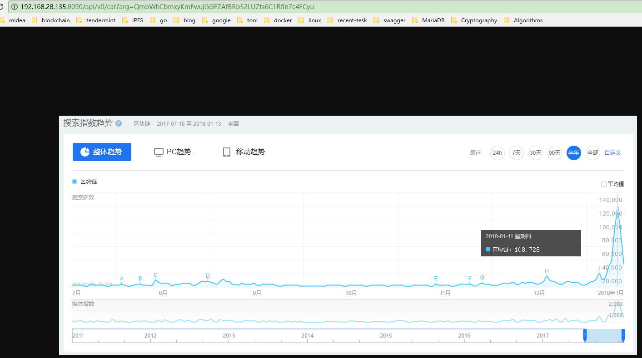
Task: Open the linux bookmark folder
Action: [x=310, y=20]
